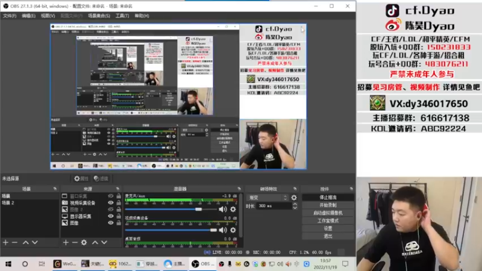Mute the 麦克风/Aux speaker icon
The height and width of the screenshot is (271, 482).
tap(222, 209)
